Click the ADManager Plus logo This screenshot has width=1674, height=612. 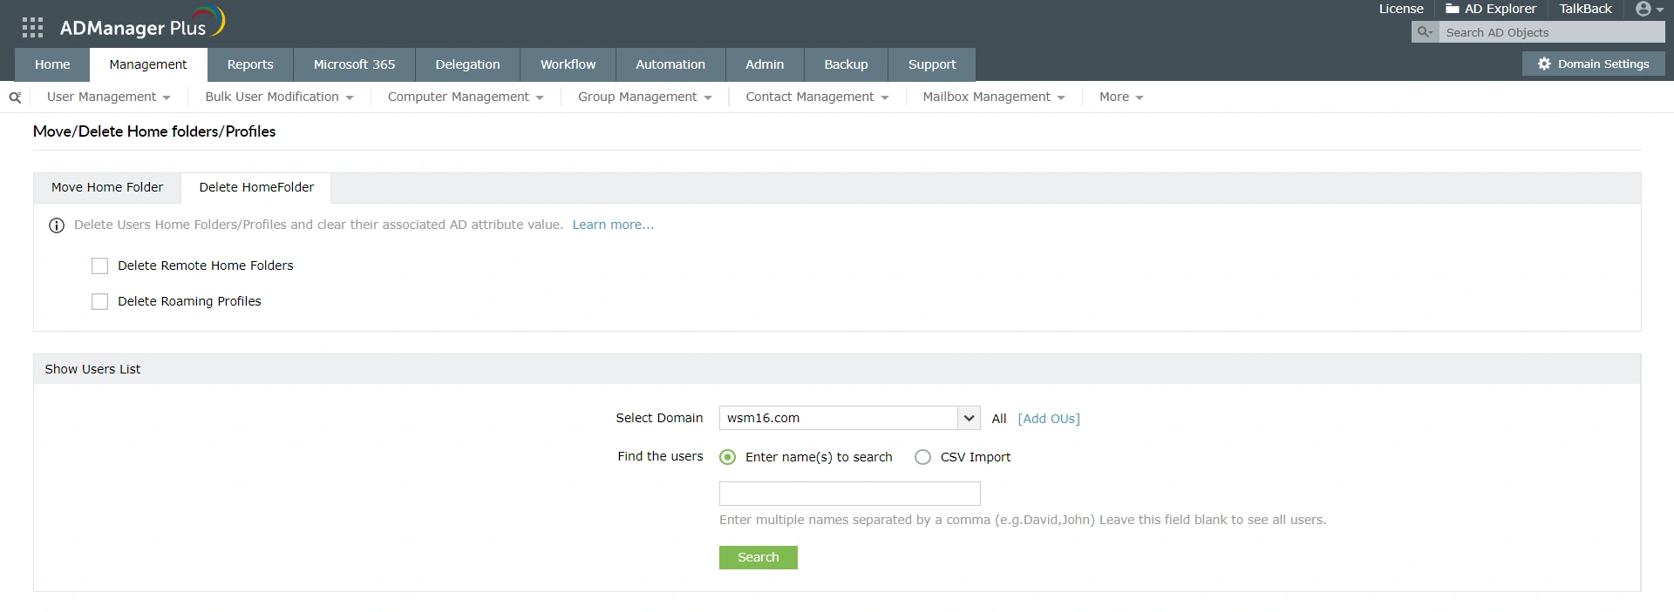[x=142, y=24]
